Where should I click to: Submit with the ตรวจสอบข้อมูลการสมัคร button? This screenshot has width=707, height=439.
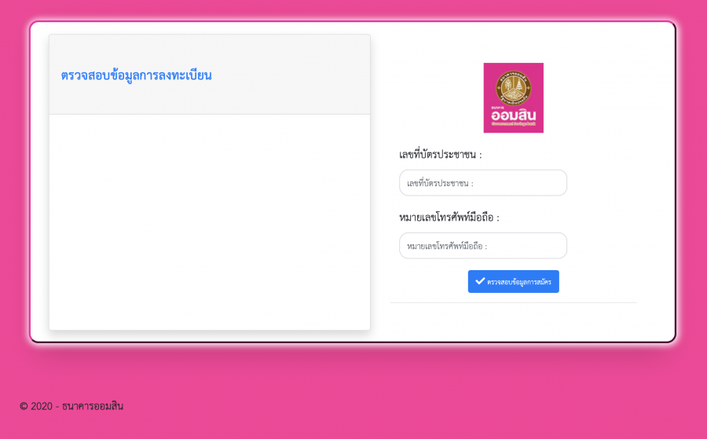[513, 281]
